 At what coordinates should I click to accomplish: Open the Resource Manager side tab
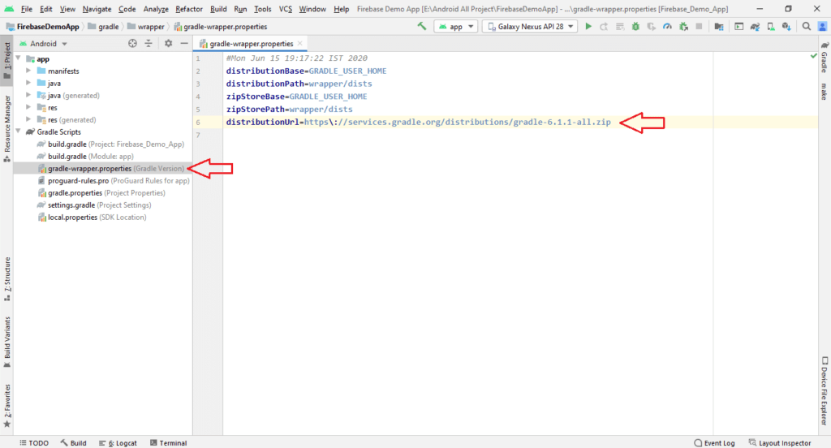point(6,129)
